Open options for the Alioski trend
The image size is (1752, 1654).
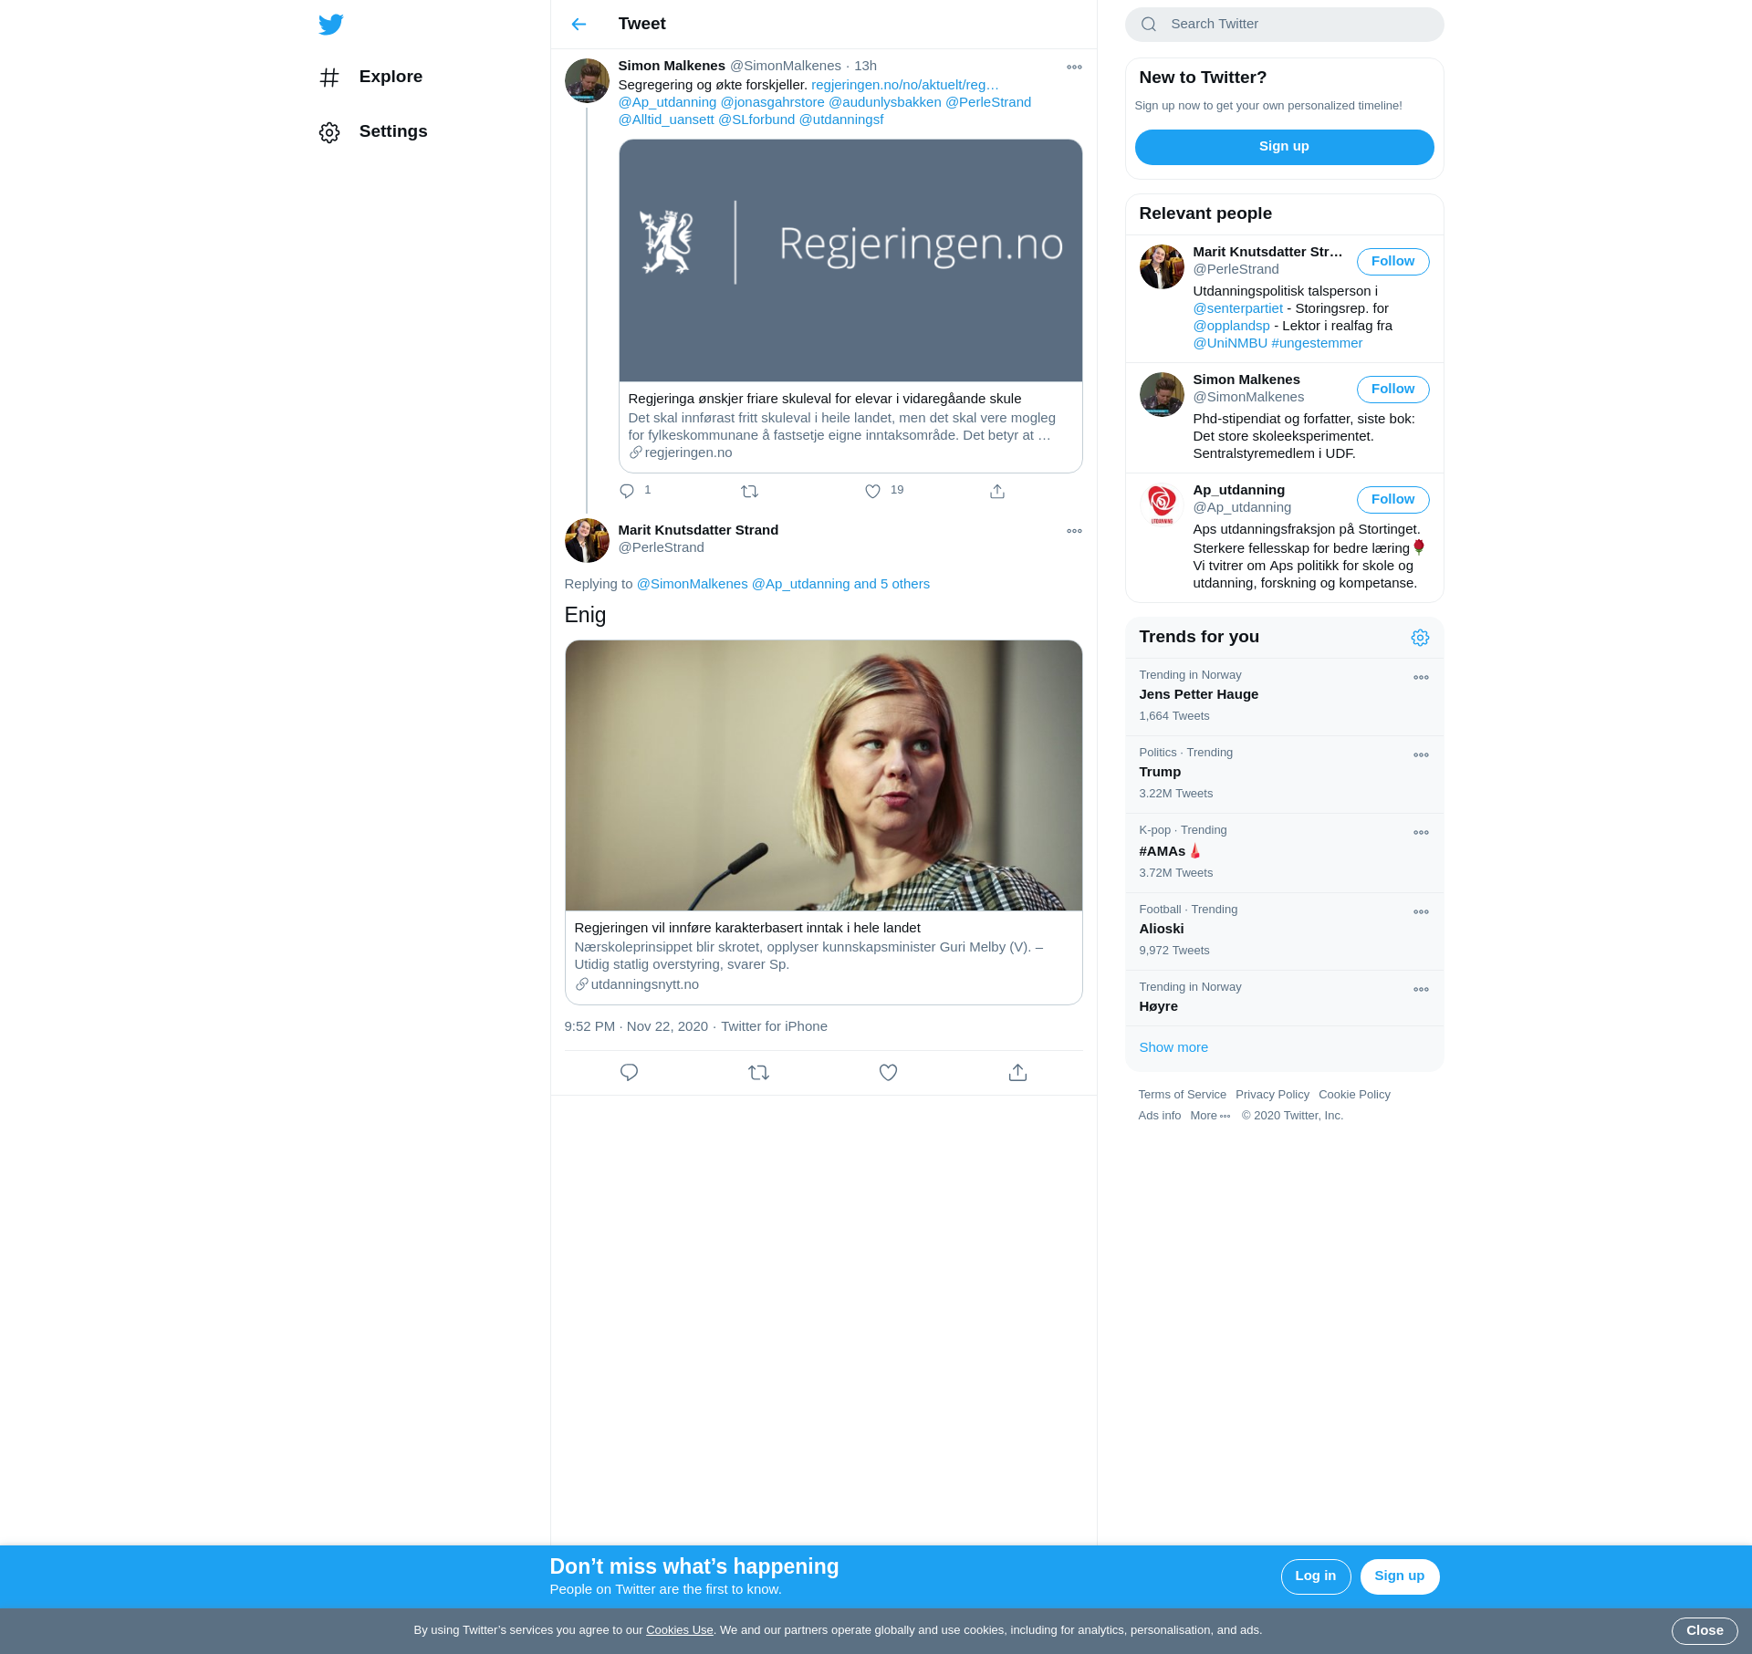(1421, 911)
